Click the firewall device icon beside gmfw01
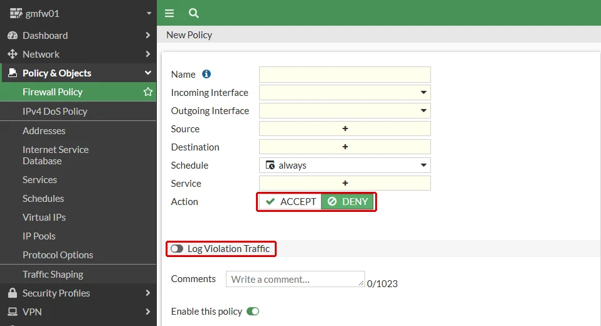 [x=16, y=13]
